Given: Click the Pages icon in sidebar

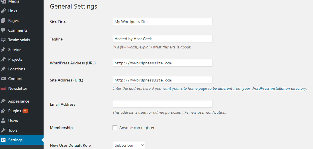Looking at the screenshot, I should pos(3,21).
